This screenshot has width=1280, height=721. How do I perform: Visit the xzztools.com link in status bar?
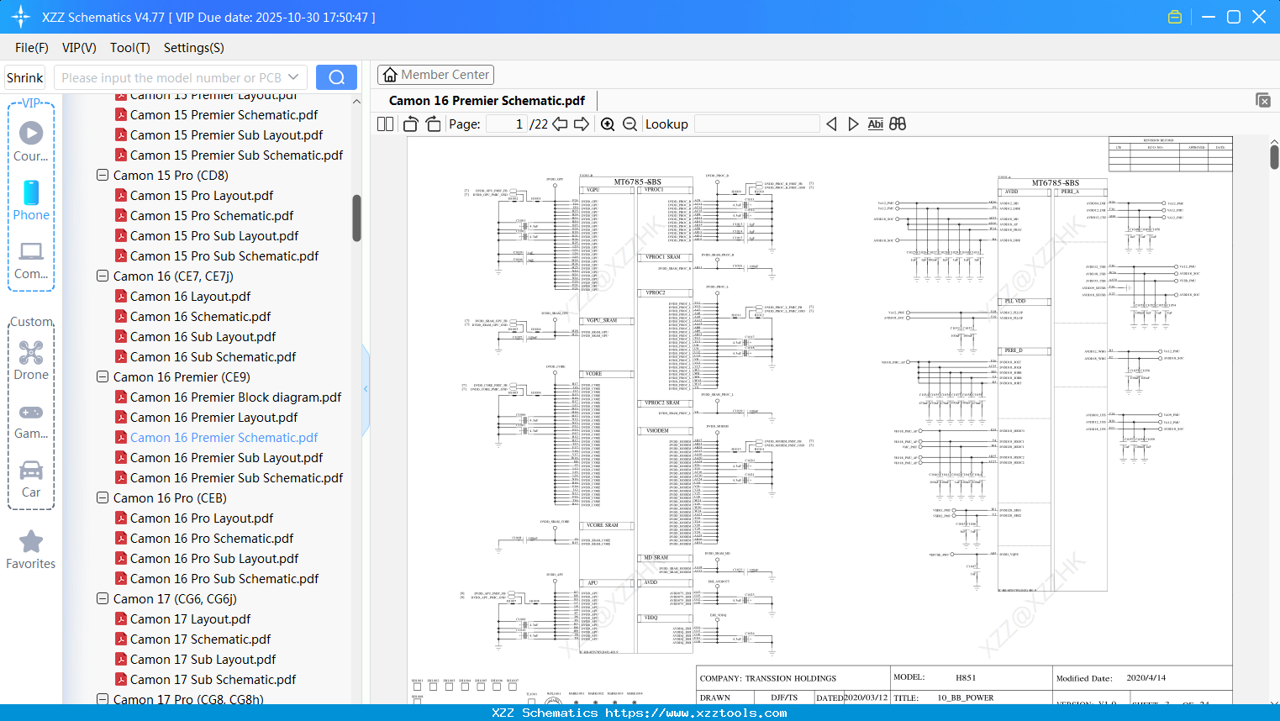(x=696, y=713)
